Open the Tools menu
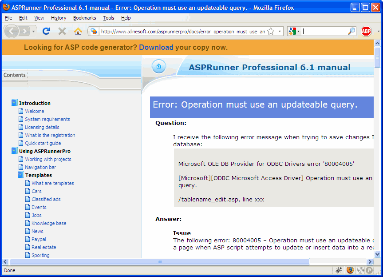 108,18
